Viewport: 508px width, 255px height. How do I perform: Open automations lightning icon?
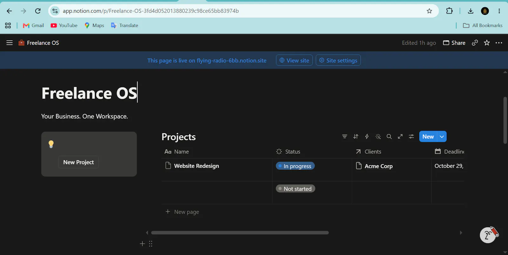(367, 137)
